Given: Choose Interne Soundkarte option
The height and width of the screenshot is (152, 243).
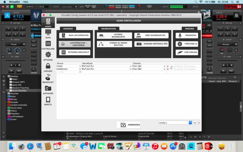Looking at the screenshot, I should click(115, 36).
